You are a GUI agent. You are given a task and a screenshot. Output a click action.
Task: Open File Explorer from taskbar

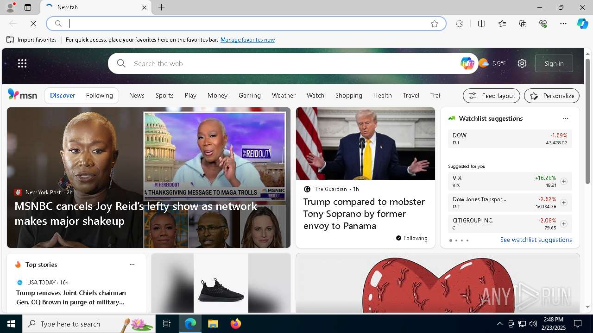213,324
